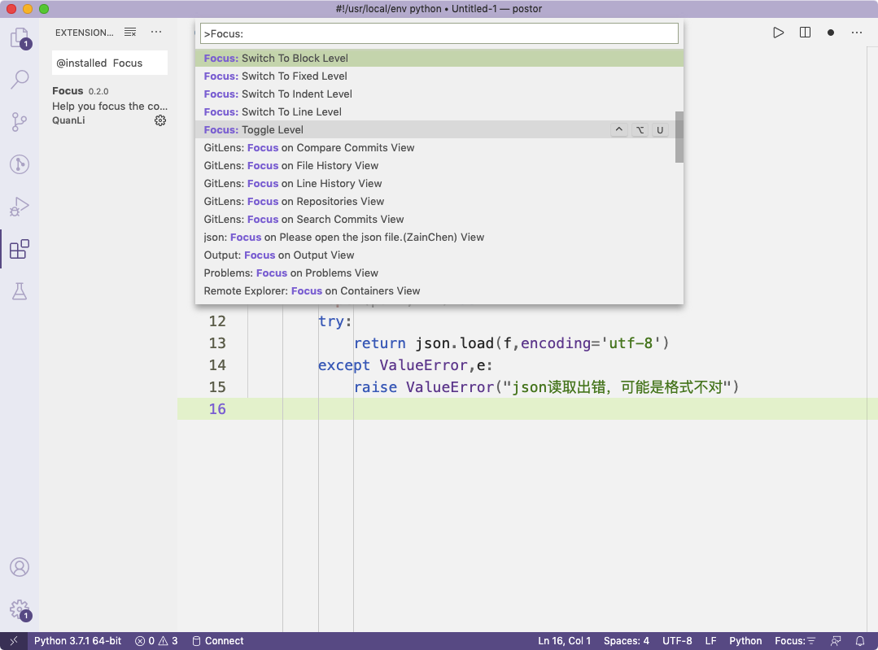878x650 pixels.
Task: Run Focus: Toggle Level command
Action: pos(439,130)
